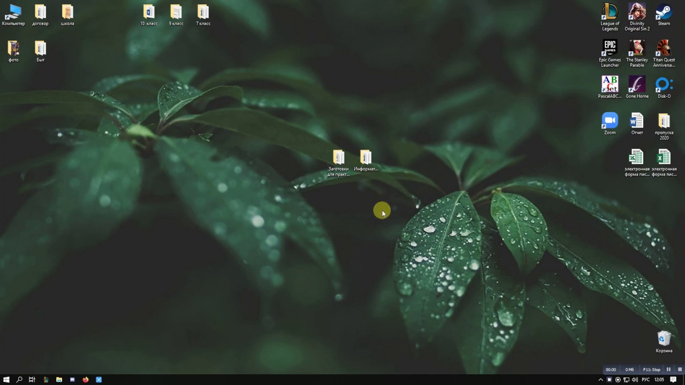The image size is (685, 385).
Task: Select the 9 класс folder
Action: pos(176,15)
